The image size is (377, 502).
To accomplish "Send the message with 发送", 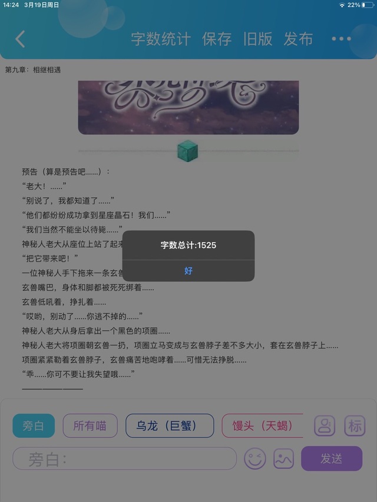I will pyautogui.click(x=332, y=458).
